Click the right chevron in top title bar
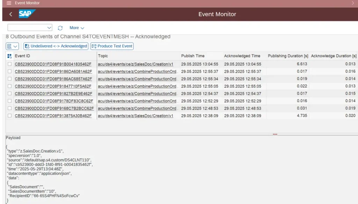The image size is (358, 204). pos(353,3)
